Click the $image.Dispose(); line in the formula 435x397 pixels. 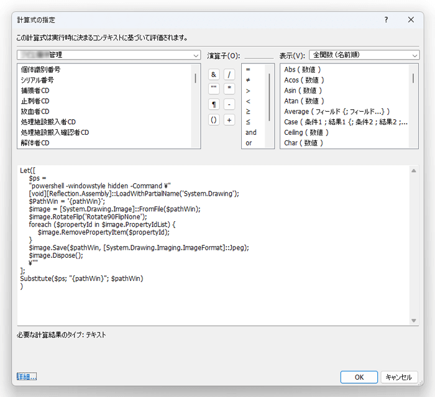coord(56,255)
